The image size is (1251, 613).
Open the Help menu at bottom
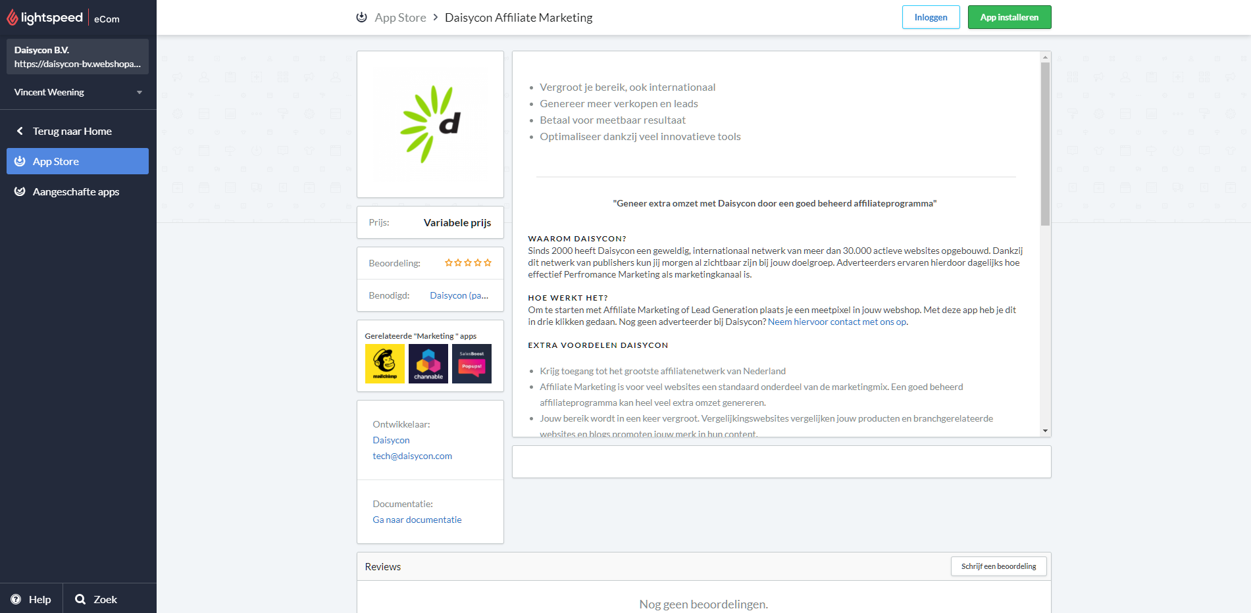click(x=31, y=599)
